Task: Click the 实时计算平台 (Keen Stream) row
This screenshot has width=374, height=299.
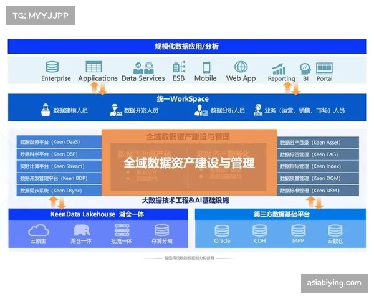Action: pos(59,166)
